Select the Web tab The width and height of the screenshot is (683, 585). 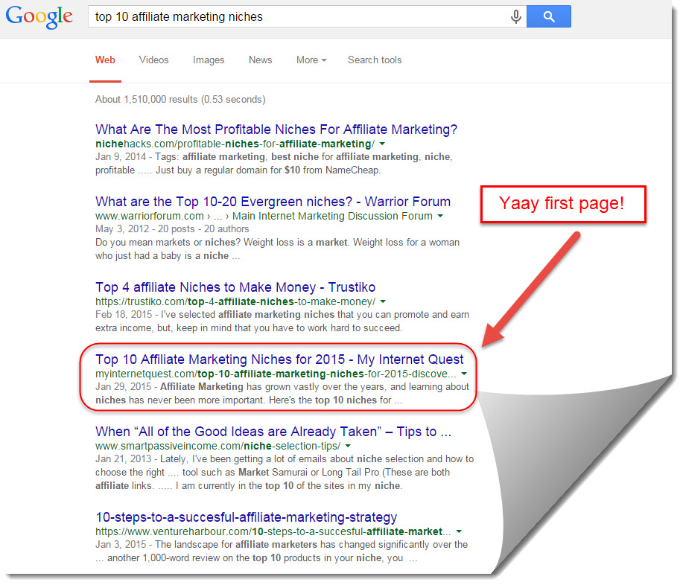click(106, 60)
